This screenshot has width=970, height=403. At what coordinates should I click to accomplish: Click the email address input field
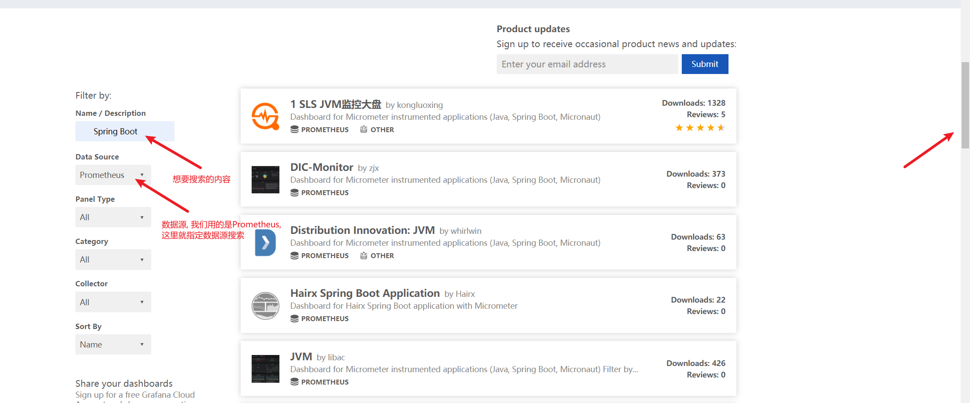pos(587,64)
